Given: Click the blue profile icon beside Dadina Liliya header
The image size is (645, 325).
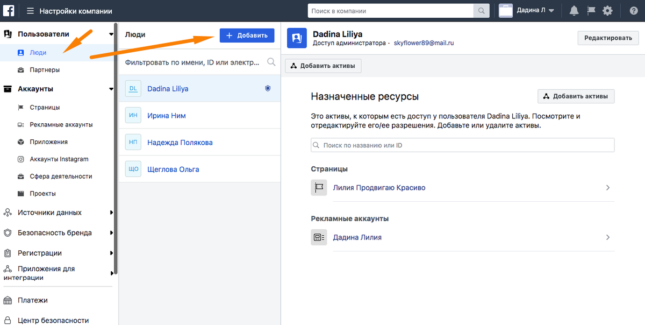Looking at the screenshot, I should 297,38.
